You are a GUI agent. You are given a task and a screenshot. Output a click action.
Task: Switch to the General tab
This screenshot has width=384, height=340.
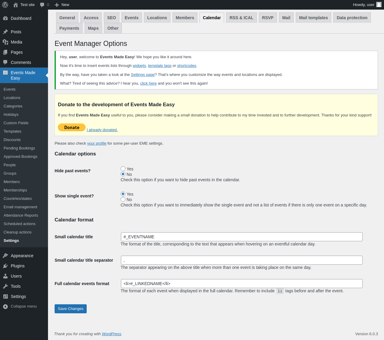click(x=67, y=18)
